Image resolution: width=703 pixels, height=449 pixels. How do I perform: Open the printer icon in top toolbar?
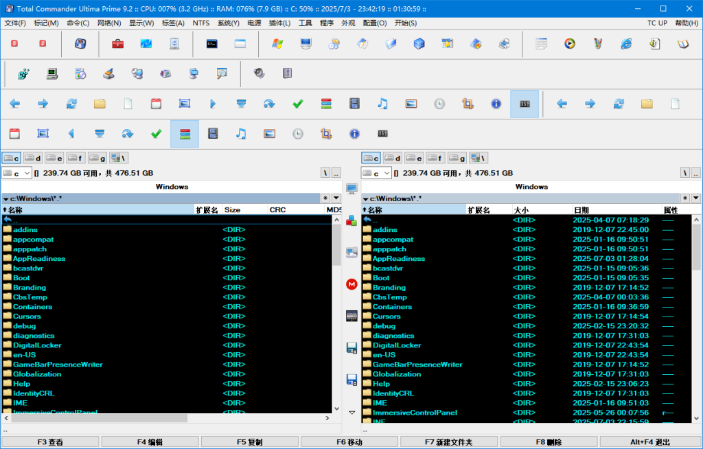(504, 43)
